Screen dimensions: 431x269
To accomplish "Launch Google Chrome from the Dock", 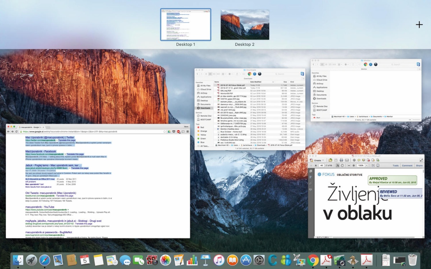I will [313, 260].
